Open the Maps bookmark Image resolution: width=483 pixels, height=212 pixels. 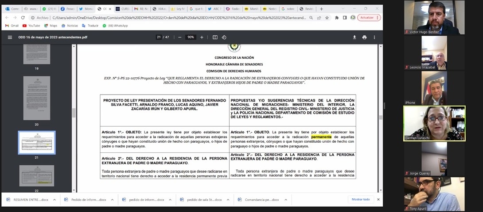[51, 26]
